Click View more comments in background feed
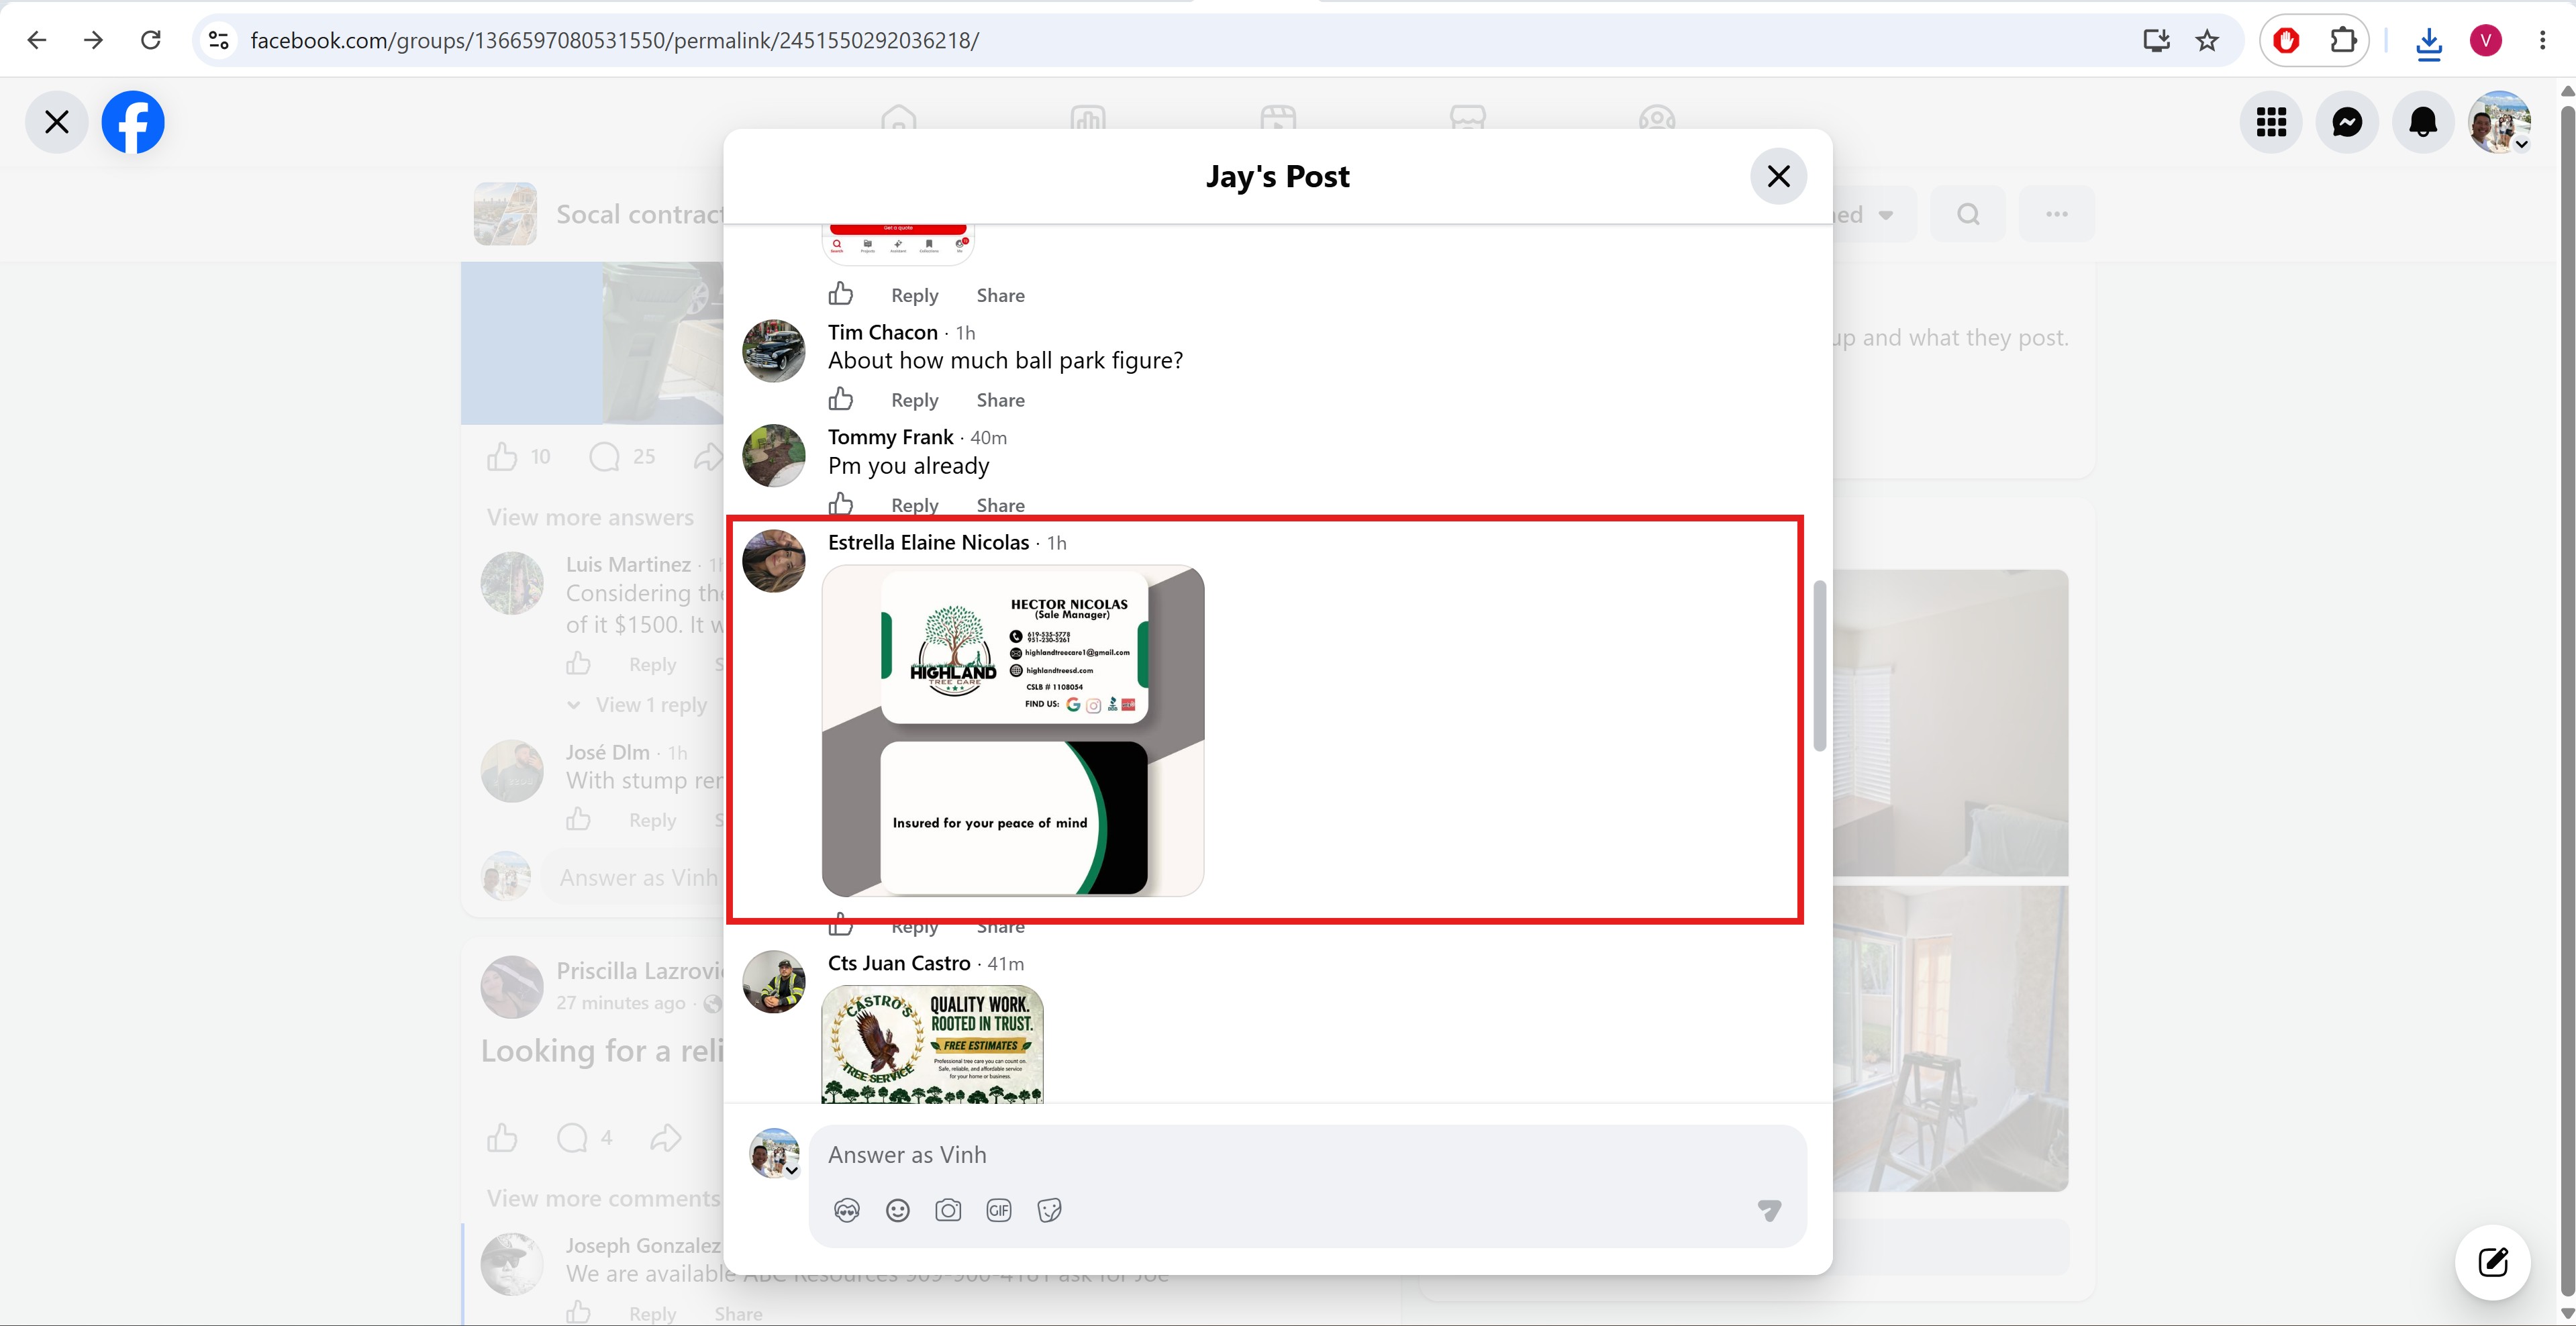This screenshot has height=1326, width=2576. tap(603, 1198)
